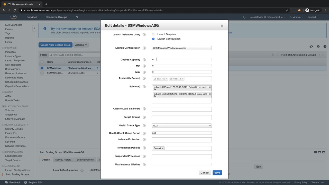This screenshot has height=185, width=329.
Task: Toggle the select-all header checkbox
Action: pyautogui.click(x=42, y=62)
